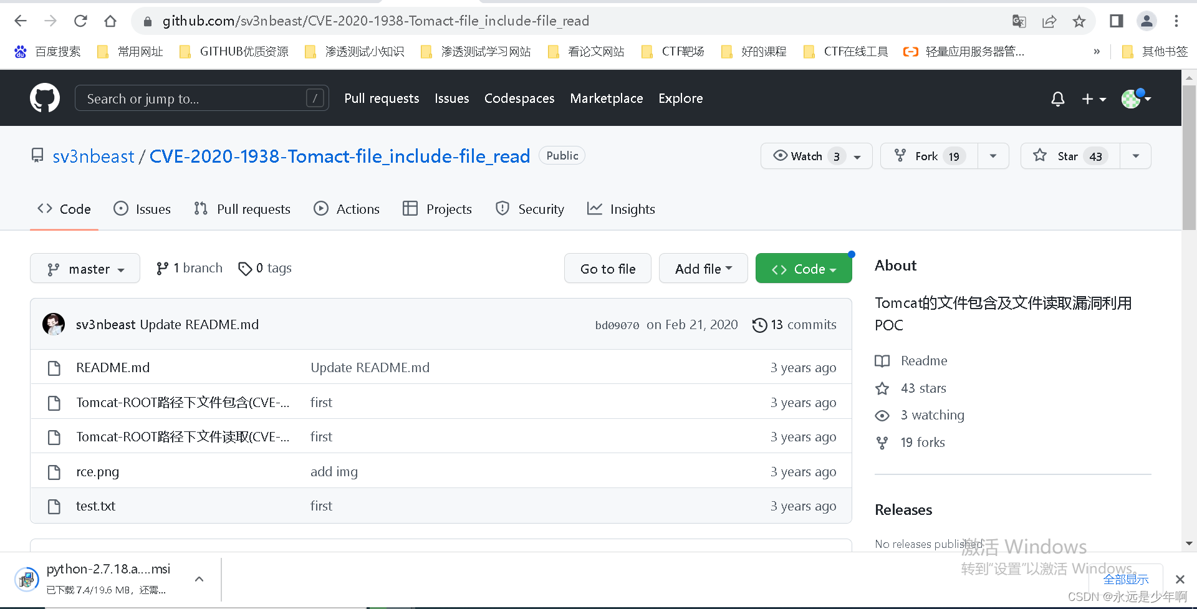Select the repository Pull requests tab

click(x=242, y=209)
